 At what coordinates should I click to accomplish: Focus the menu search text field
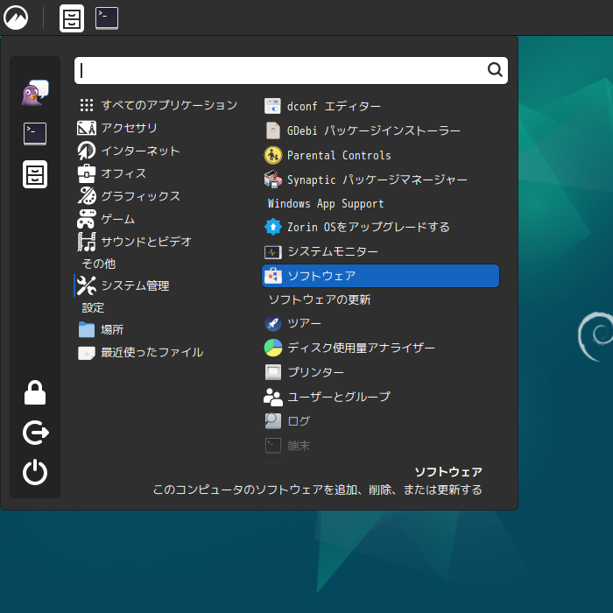point(291,70)
